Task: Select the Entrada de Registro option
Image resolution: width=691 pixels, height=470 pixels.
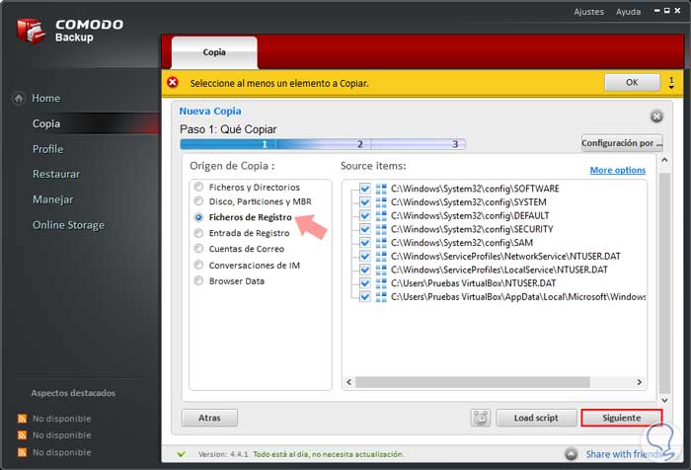Action: click(x=198, y=233)
